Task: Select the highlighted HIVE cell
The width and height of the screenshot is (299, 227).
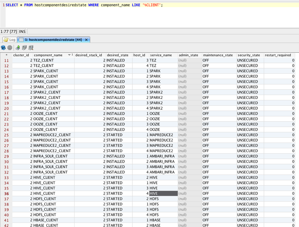Action: click(163, 193)
